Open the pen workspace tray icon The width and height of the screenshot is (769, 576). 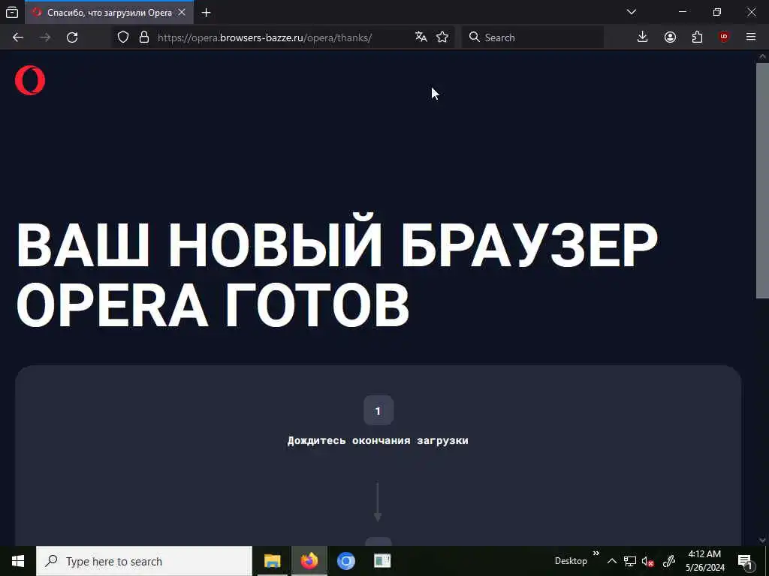(669, 561)
